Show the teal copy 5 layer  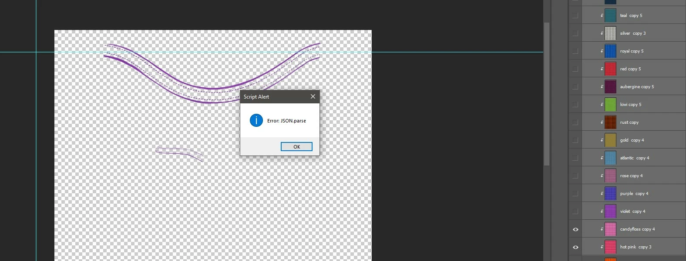tap(575, 15)
